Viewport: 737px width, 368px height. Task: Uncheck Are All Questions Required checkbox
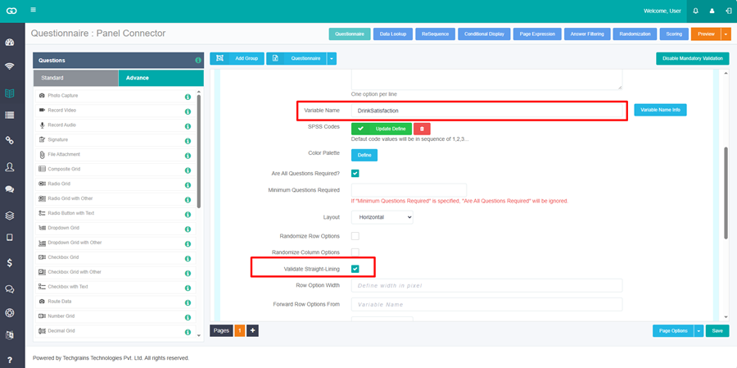point(355,173)
